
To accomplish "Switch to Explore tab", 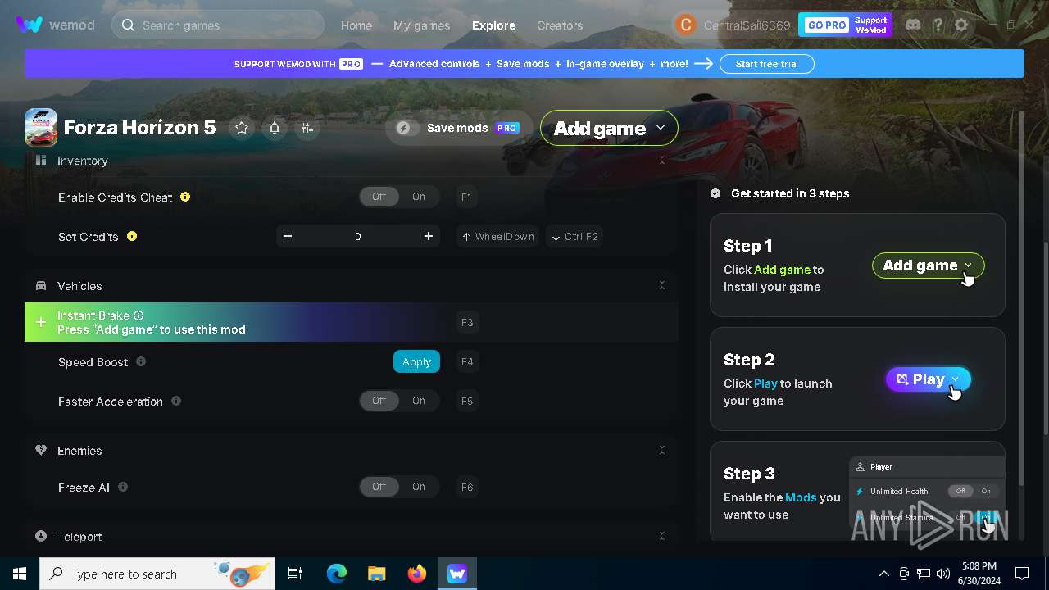I will (493, 25).
